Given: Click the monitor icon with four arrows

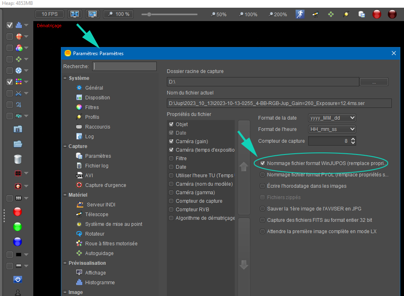Looking at the screenshot, I should 75,14.
